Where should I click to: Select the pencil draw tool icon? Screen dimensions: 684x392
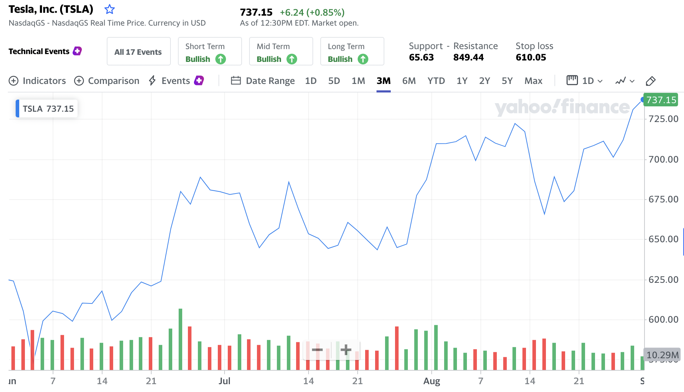pyautogui.click(x=651, y=81)
